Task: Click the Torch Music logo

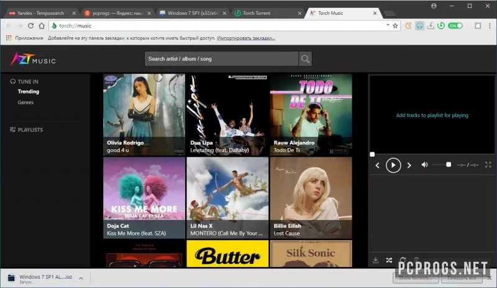Action: coord(34,59)
